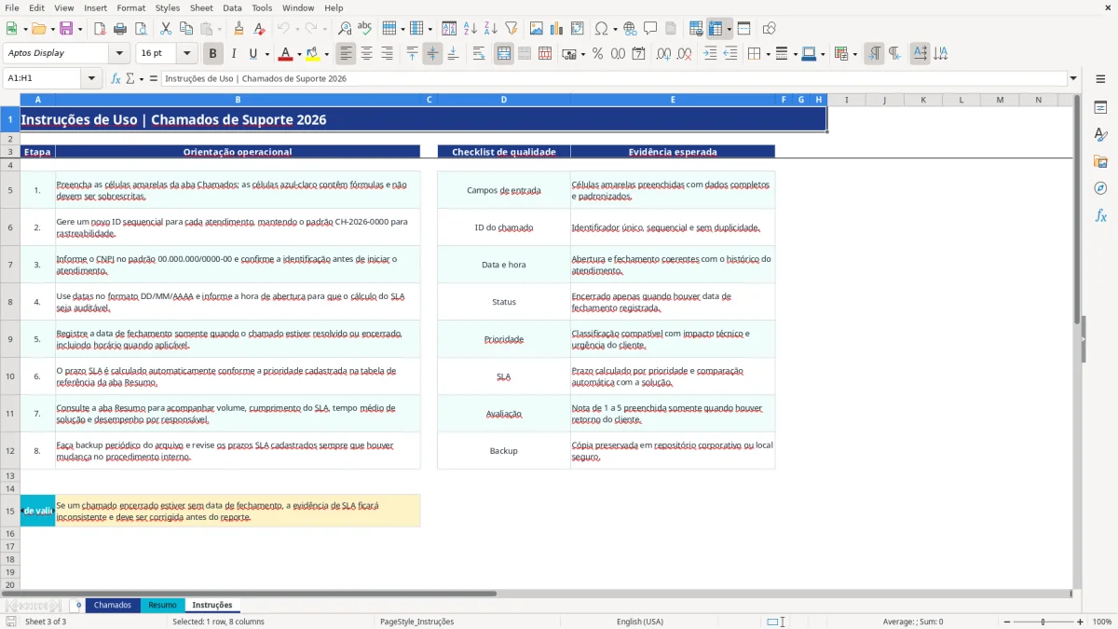Click the Clear Direct Formatting icon

[260, 29]
